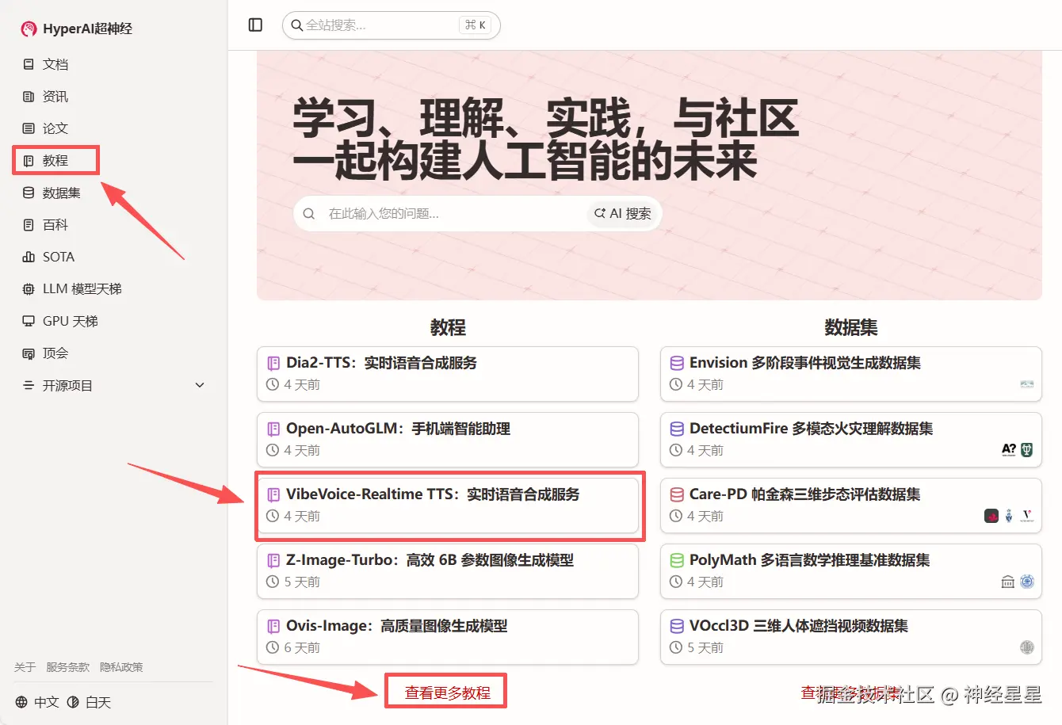Image resolution: width=1062 pixels, height=725 pixels.
Task: Click the 论文 sidebar icon
Action: point(29,128)
